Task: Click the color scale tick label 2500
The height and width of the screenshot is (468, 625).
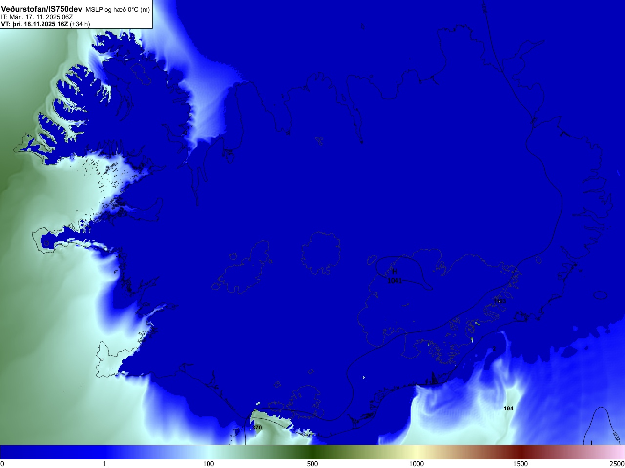Action: [x=617, y=464]
